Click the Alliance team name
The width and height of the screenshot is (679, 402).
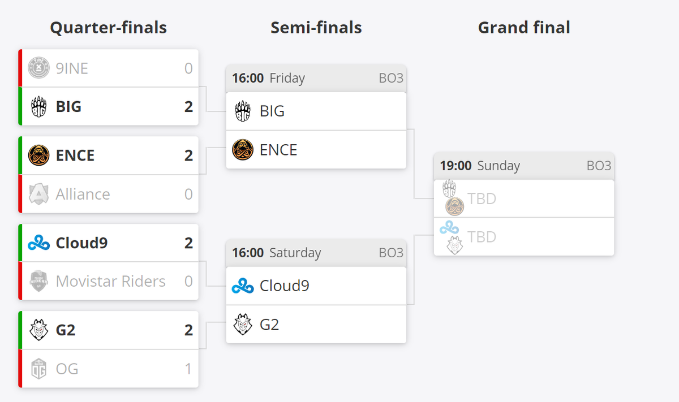pyautogui.click(x=83, y=194)
